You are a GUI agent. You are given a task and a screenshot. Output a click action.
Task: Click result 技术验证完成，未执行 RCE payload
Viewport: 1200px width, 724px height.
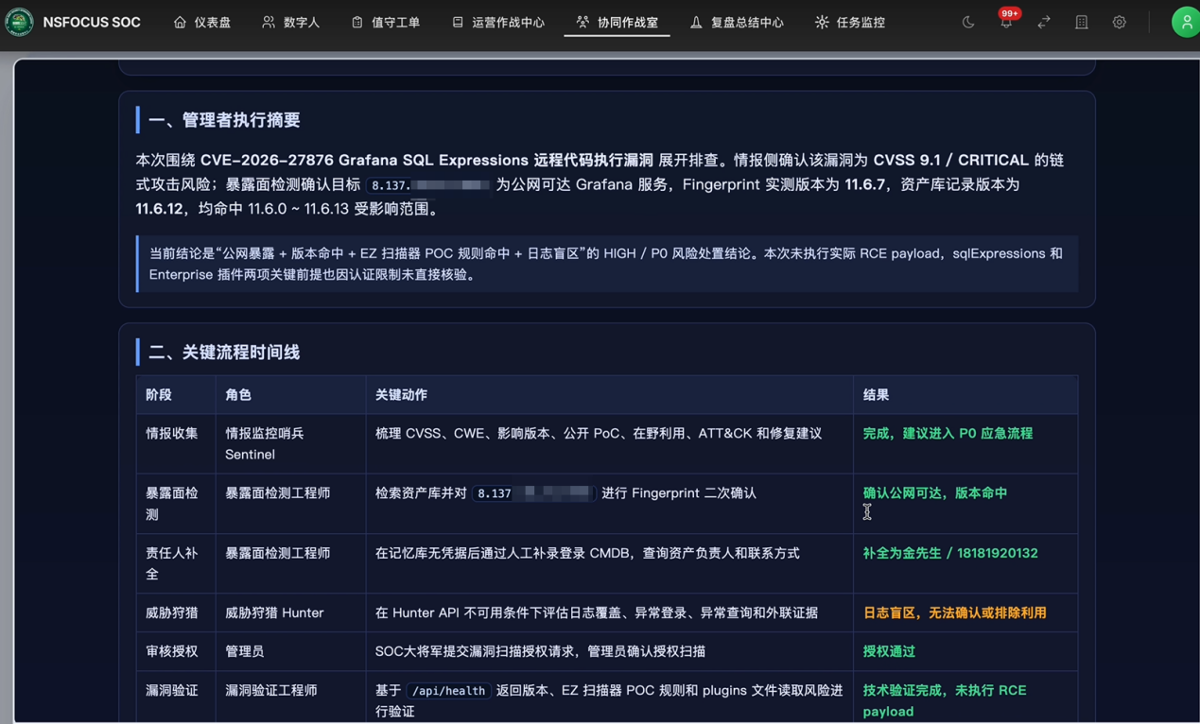point(945,700)
